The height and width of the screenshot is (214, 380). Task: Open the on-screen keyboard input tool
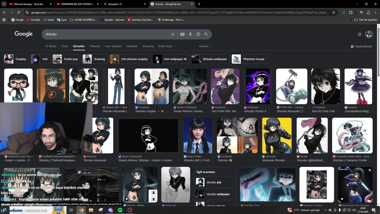click(x=183, y=34)
